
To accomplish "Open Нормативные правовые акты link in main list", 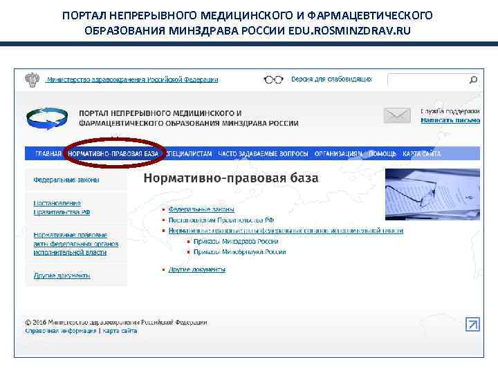I will click(286, 231).
